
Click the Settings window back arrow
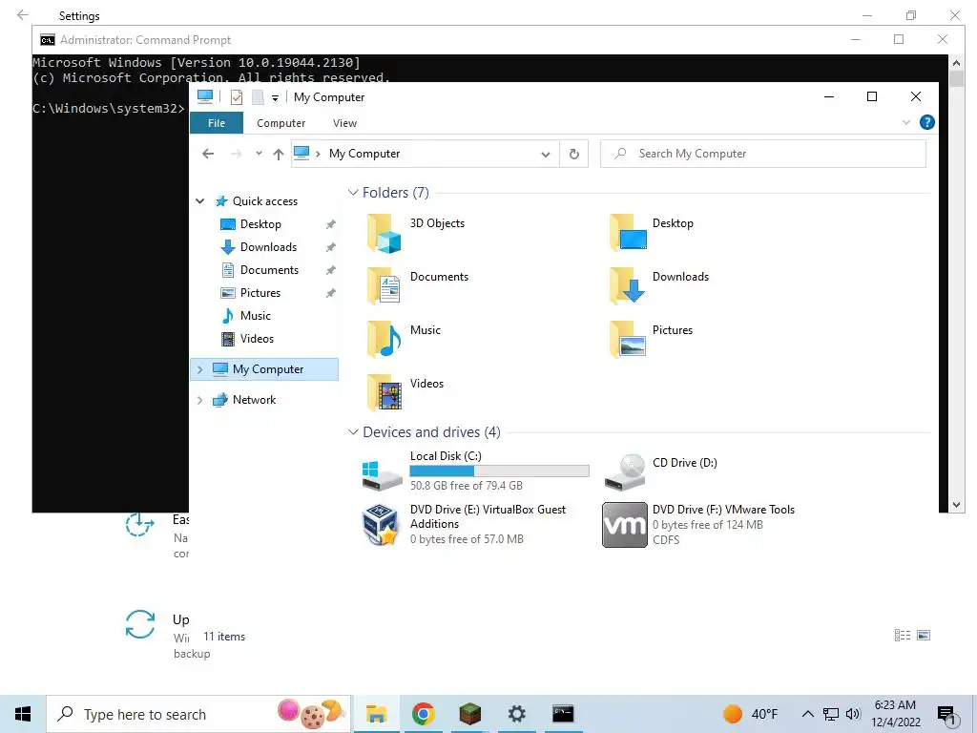tap(23, 15)
